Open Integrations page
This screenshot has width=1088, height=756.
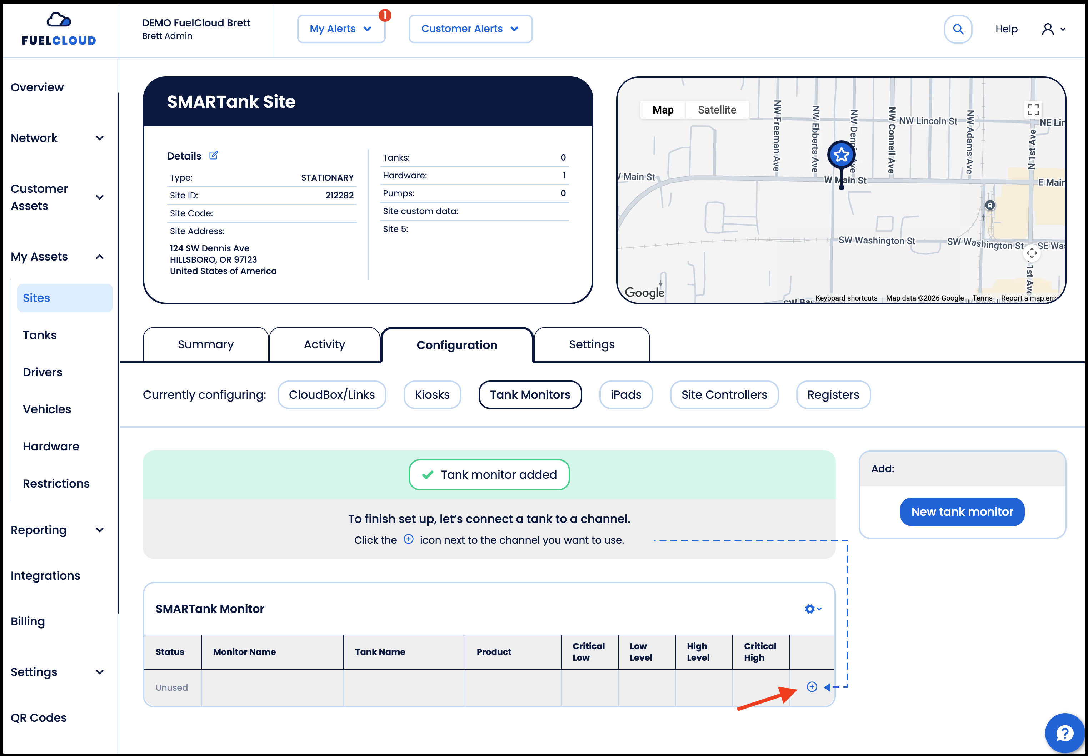(45, 575)
